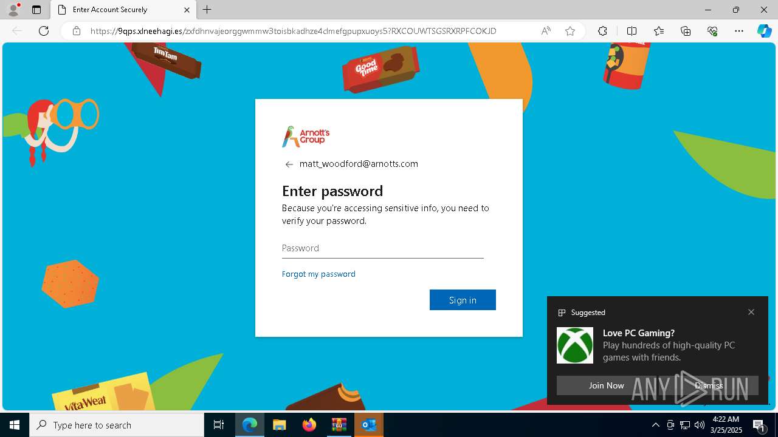778x437 pixels.
Task: Open the Extensions puzzle icon
Action: coord(602,31)
